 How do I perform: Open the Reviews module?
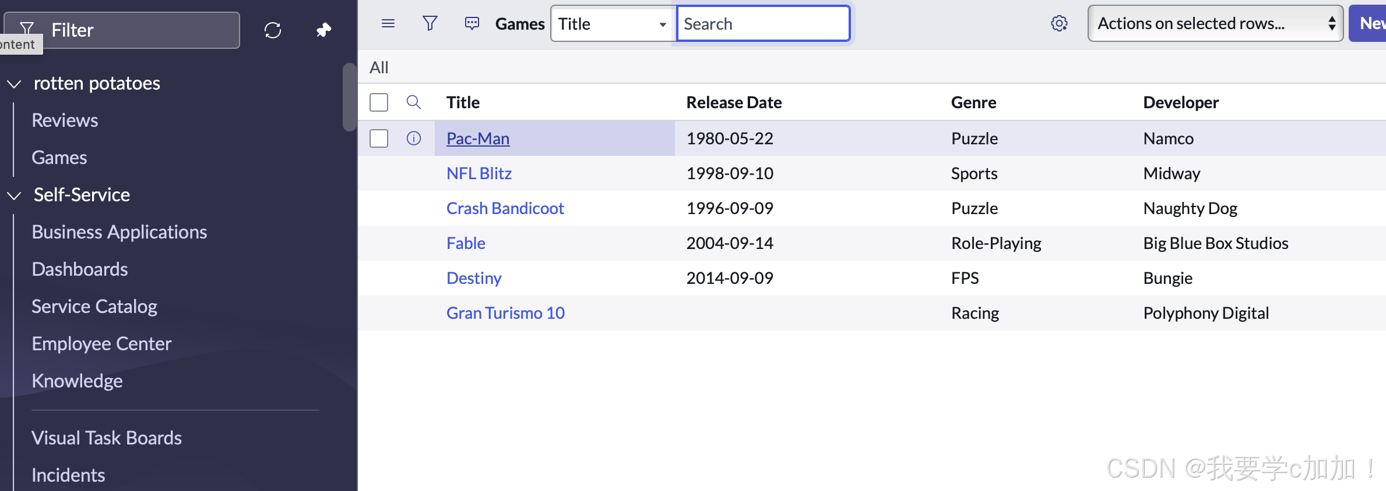click(x=65, y=120)
